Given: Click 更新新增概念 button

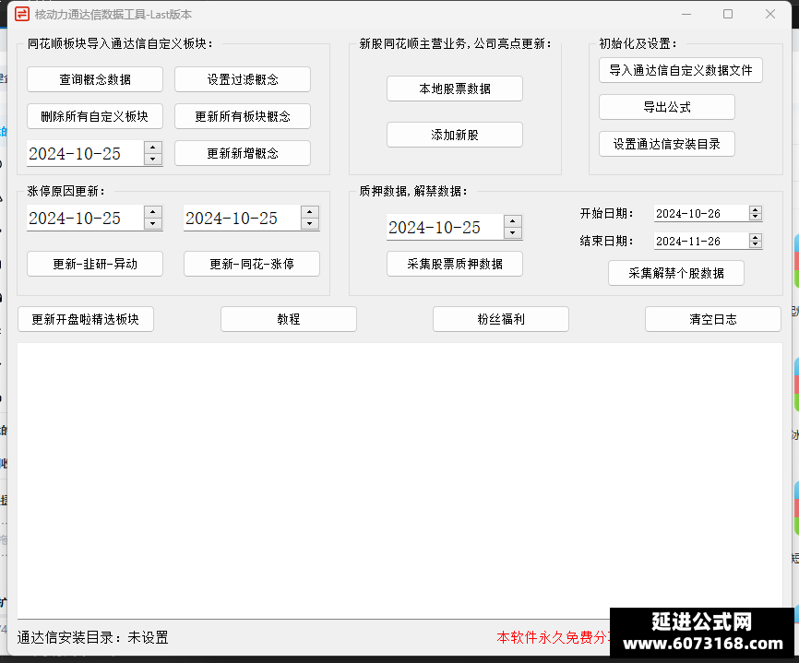Looking at the screenshot, I should 243,153.
